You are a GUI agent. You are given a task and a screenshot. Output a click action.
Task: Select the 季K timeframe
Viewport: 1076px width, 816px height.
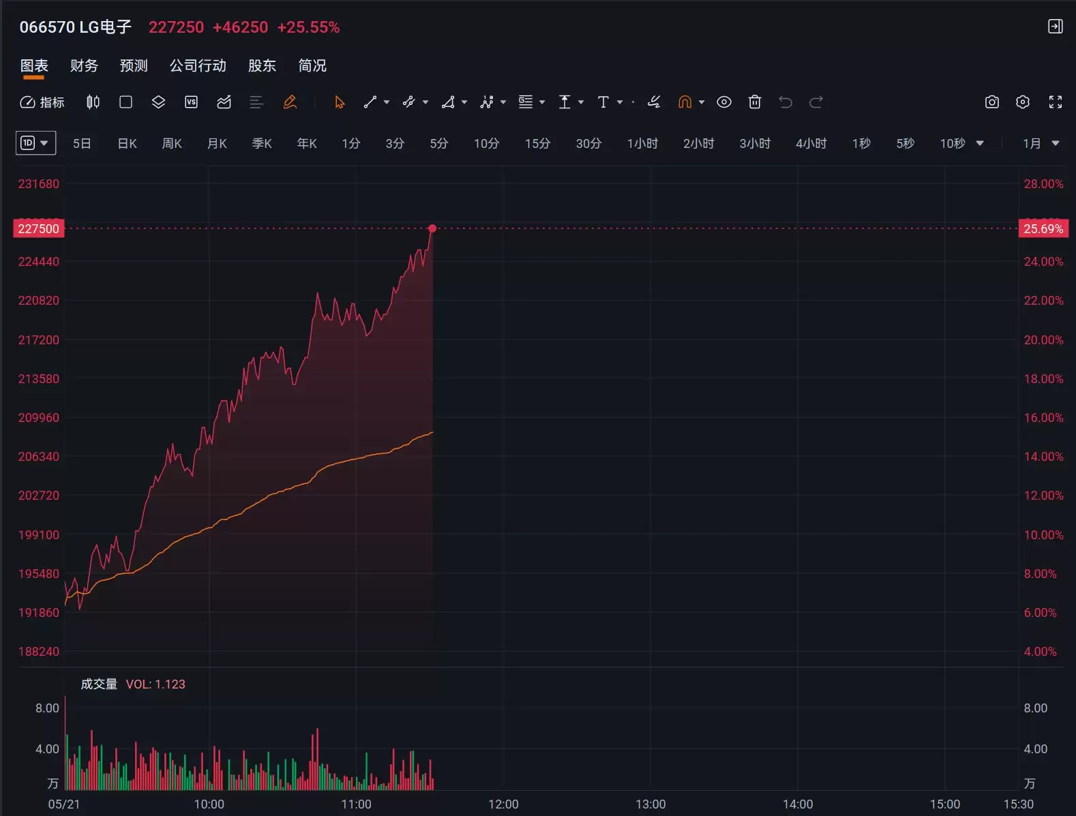(x=262, y=143)
